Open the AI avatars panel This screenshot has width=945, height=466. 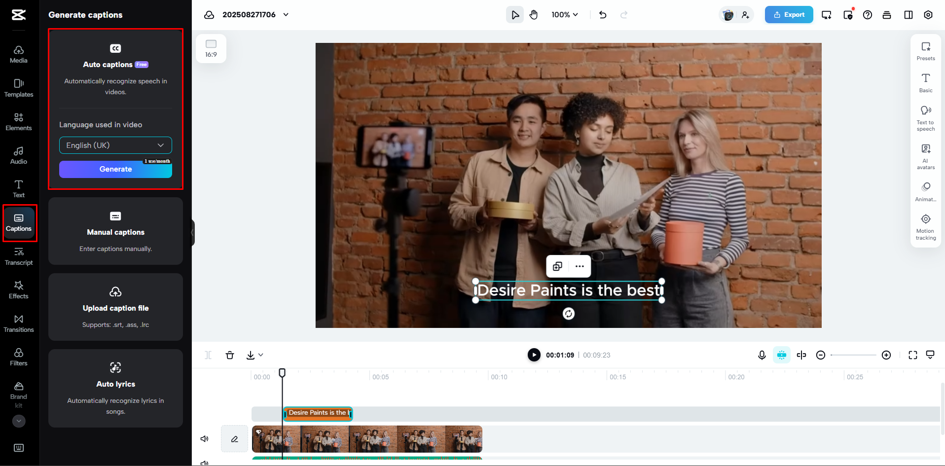coord(925,156)
